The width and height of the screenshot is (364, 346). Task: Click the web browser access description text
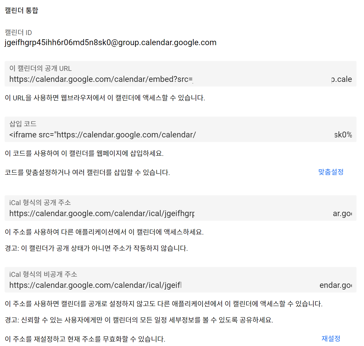[x=105, y=98]
